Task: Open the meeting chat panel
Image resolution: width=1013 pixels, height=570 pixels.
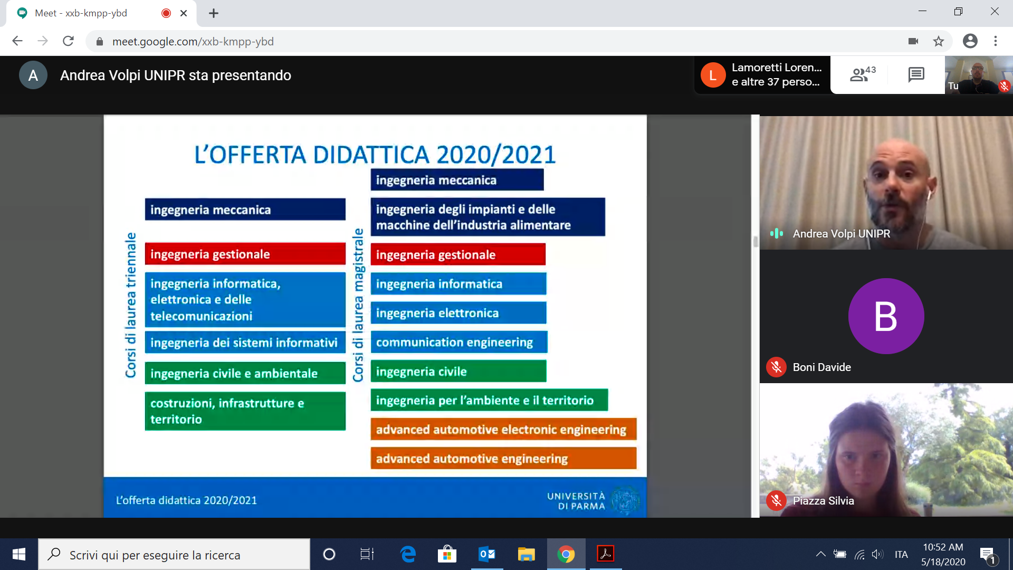Action: pyautogui.click(x=916, y=74)
